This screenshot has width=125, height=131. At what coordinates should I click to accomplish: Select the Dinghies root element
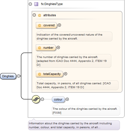click(x=8, y=76)
